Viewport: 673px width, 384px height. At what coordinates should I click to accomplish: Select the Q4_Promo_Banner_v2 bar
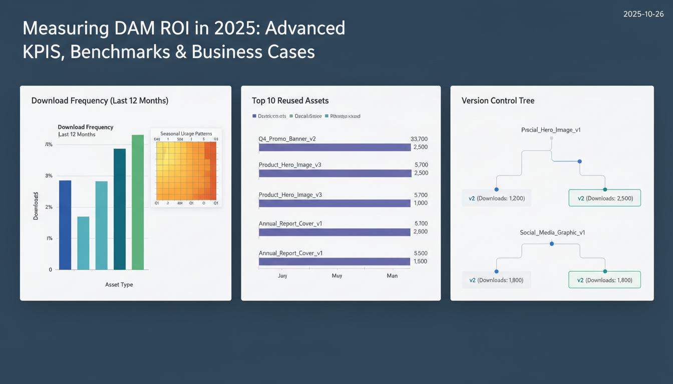tap(333, 147)
